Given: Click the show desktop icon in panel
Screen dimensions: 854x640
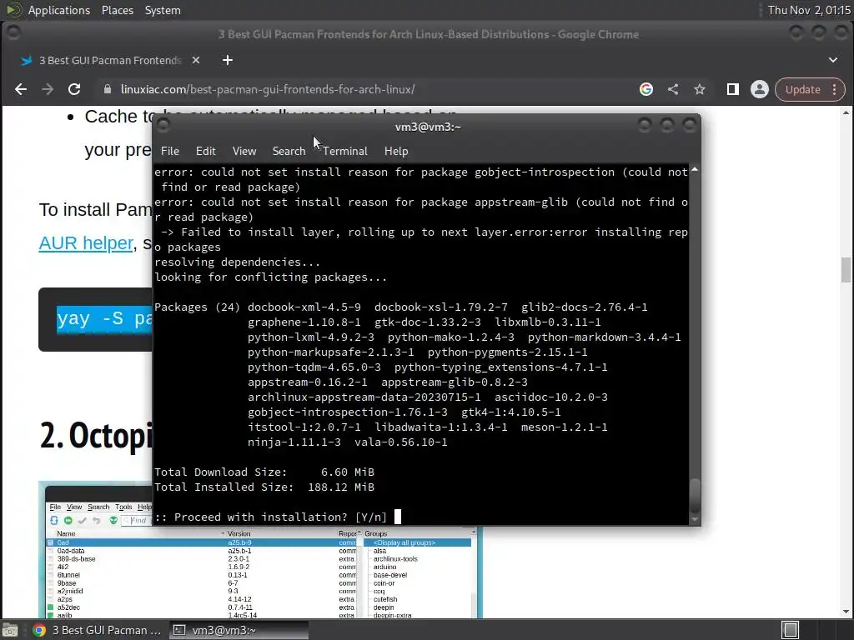Looking at the screenshot, I should 9,630.
